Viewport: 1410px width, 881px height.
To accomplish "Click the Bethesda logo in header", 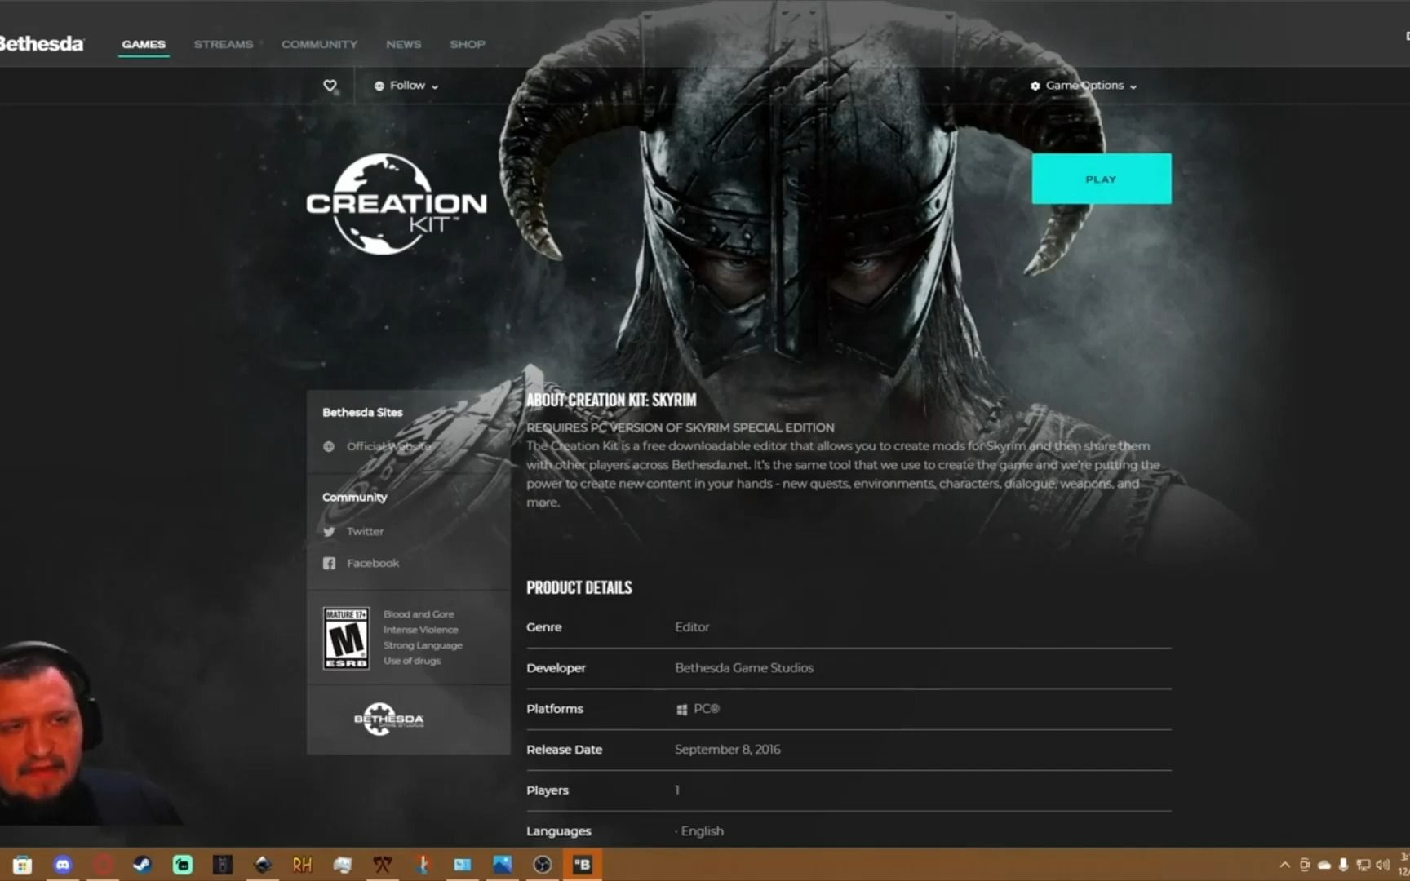I will (41, 43).
